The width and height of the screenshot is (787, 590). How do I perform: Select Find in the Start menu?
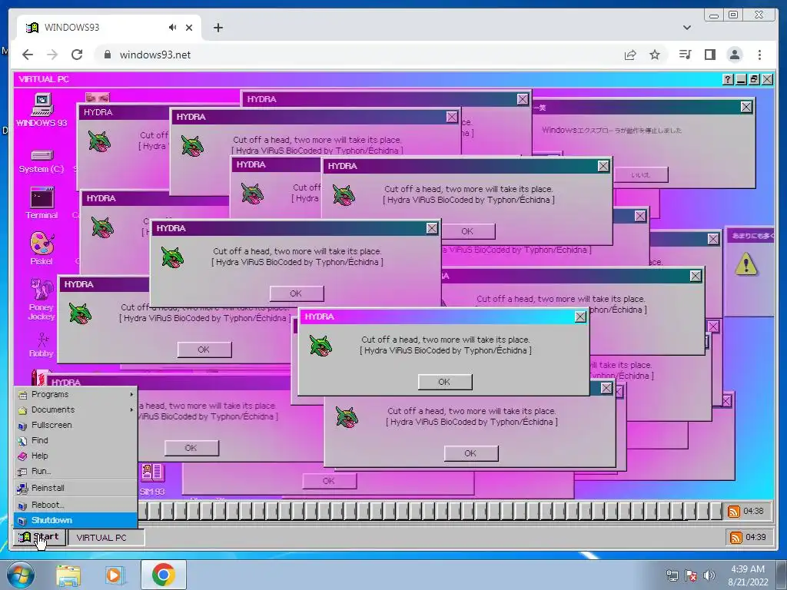click(x=76, y=440)
